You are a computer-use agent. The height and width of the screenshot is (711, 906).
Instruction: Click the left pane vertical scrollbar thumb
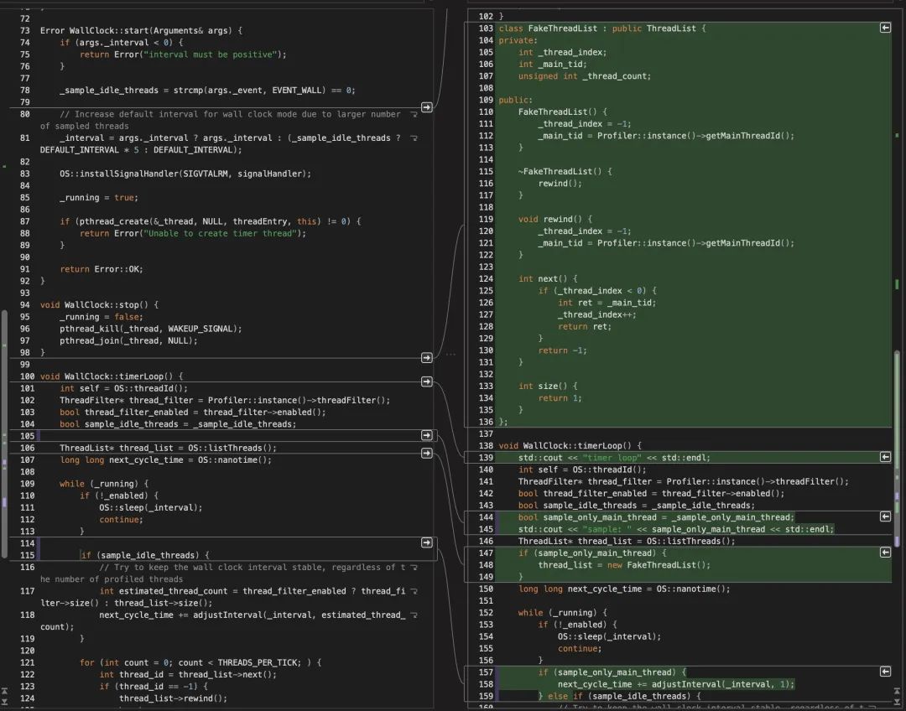point(5,434)
